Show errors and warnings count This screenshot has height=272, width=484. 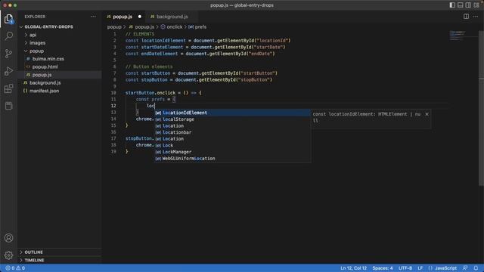(15, 268)
